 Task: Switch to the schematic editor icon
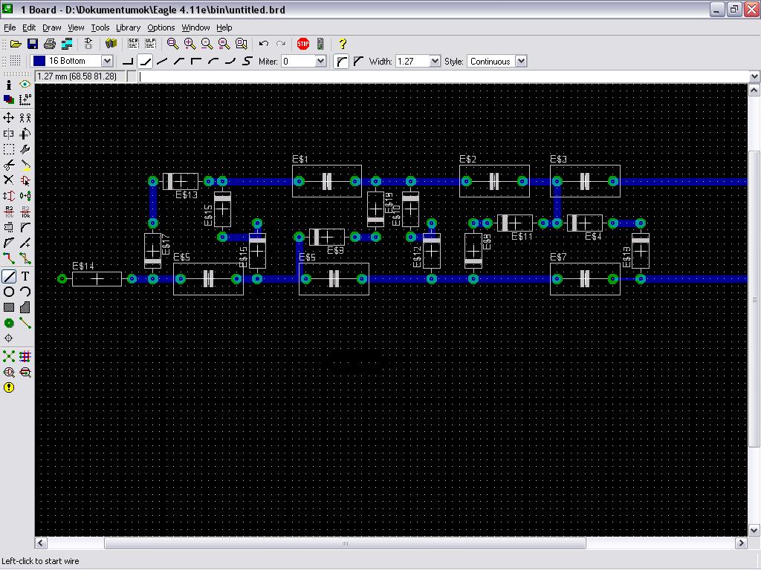click(88, 44)
